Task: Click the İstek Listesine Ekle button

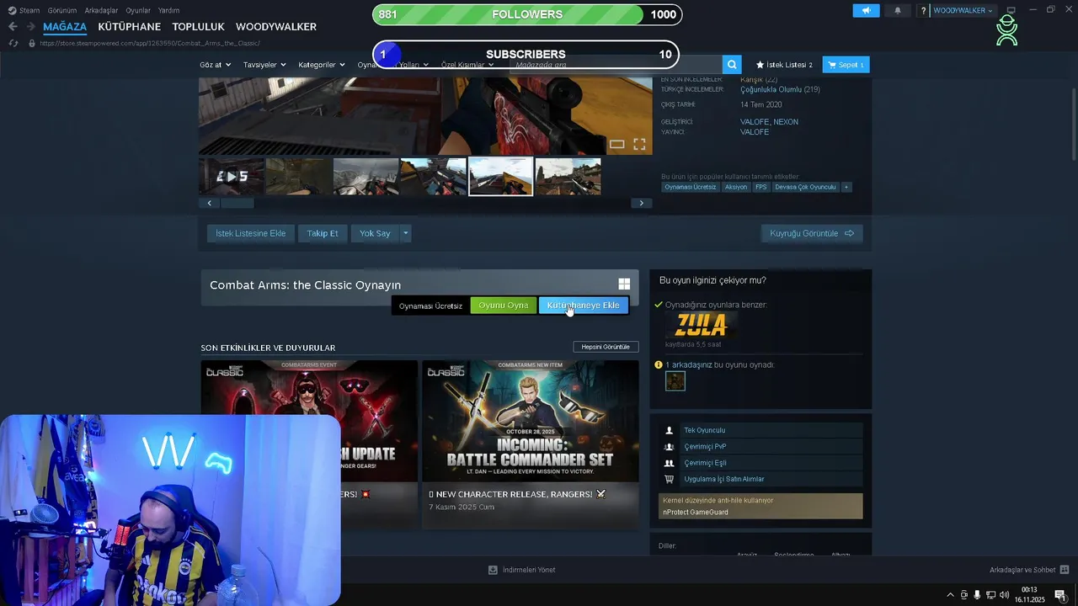Action: click(251, 233)
